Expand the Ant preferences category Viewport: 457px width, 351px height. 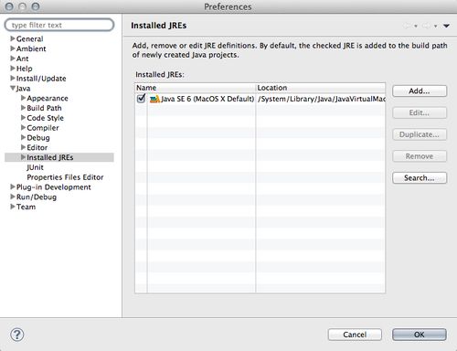tap(13, 58)
